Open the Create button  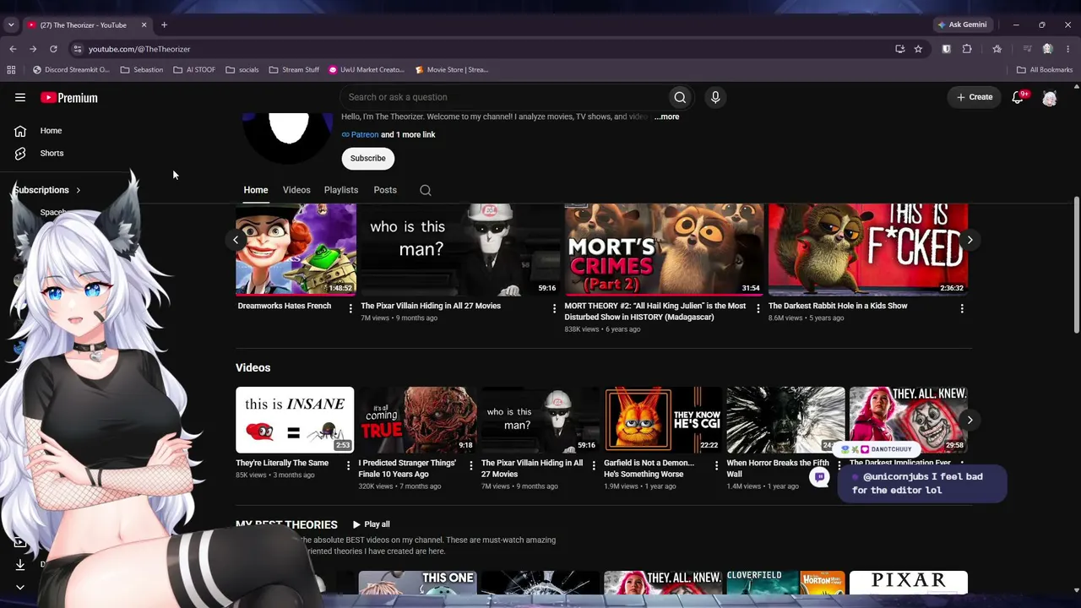coord(975,97)
